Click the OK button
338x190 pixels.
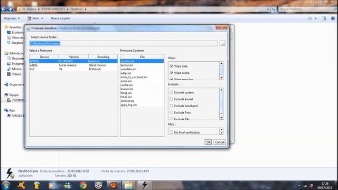pos(208,142)
